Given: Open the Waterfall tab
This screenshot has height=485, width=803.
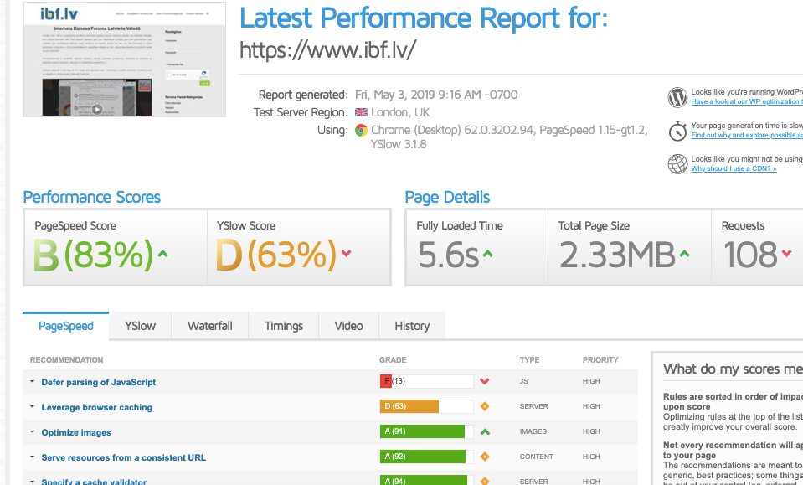Looking at the screenshot, I should click(x=209, y=326).
